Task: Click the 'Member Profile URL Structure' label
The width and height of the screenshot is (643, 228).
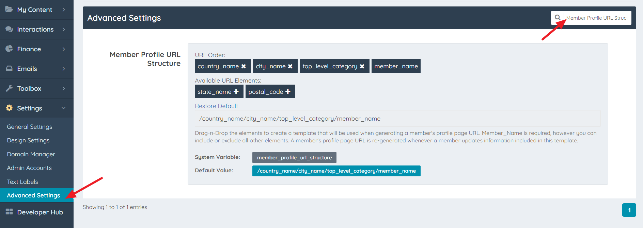Action: (x=145, y=59)
